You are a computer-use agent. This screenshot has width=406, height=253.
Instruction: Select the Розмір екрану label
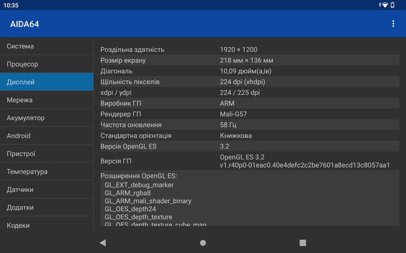click(x=123, y=61)
